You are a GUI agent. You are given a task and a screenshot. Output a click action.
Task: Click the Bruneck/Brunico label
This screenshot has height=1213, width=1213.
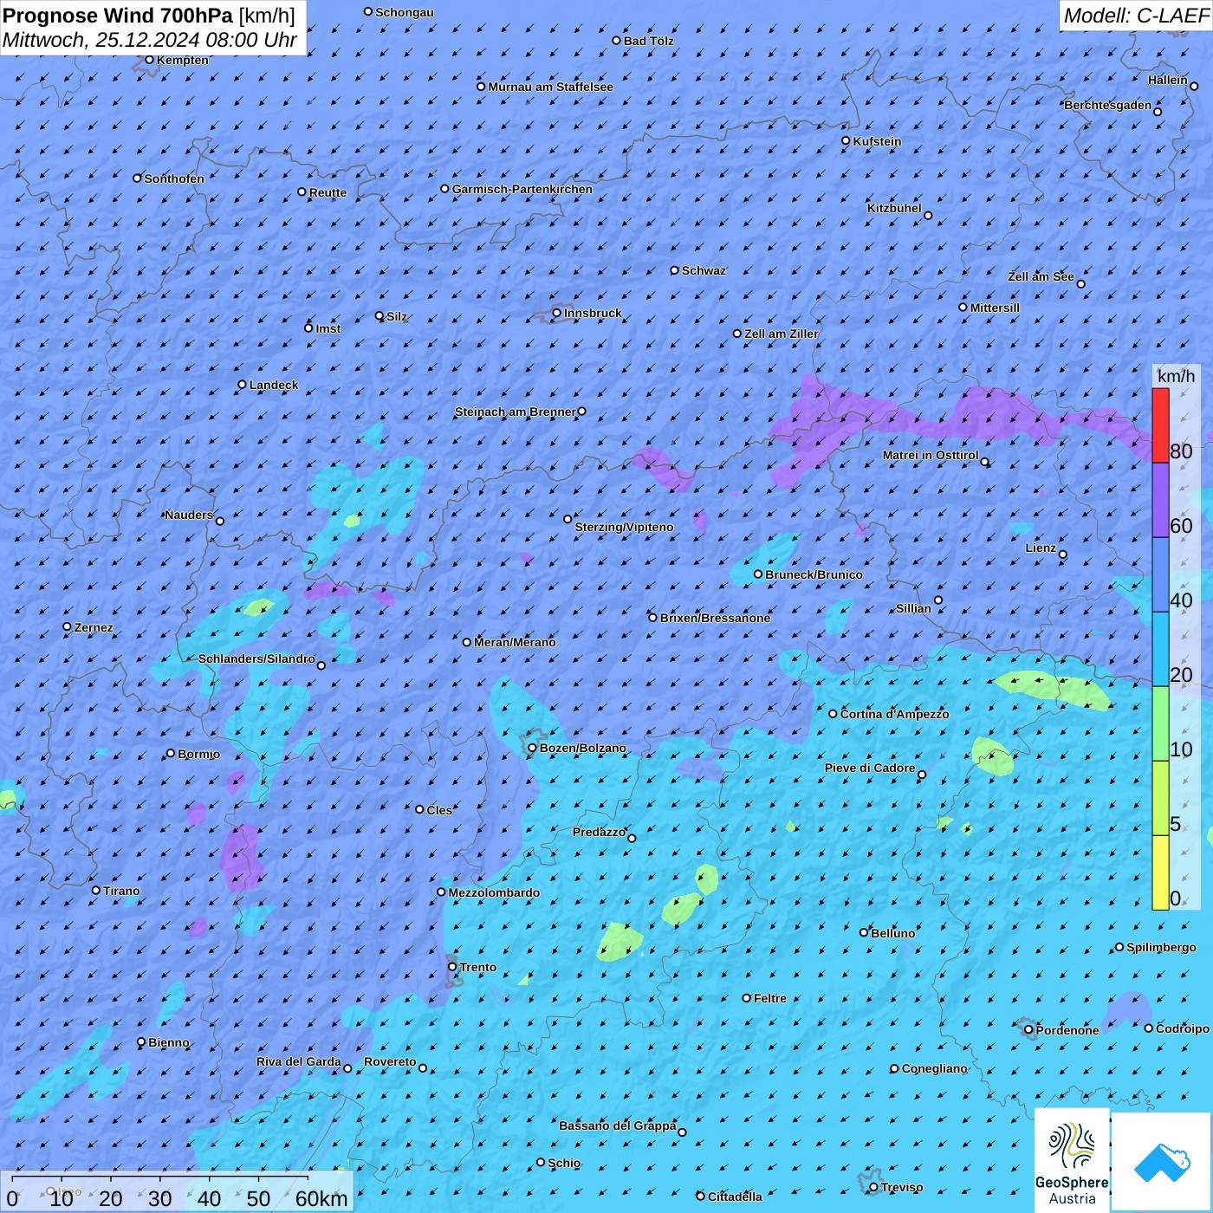[814, 574]
